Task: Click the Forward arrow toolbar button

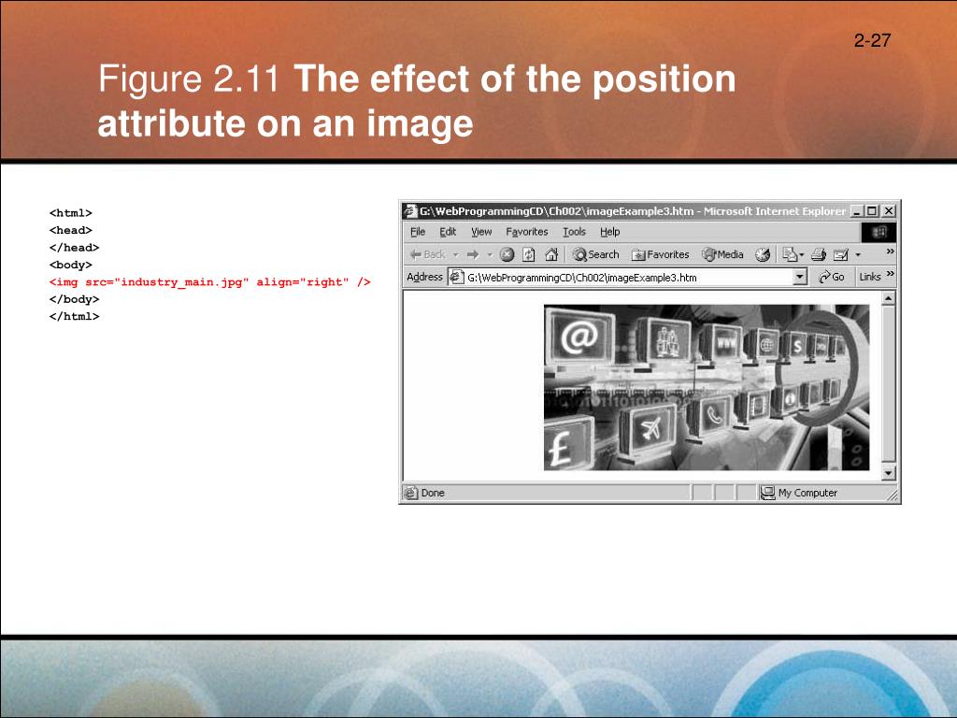Action: coord(472,254)
